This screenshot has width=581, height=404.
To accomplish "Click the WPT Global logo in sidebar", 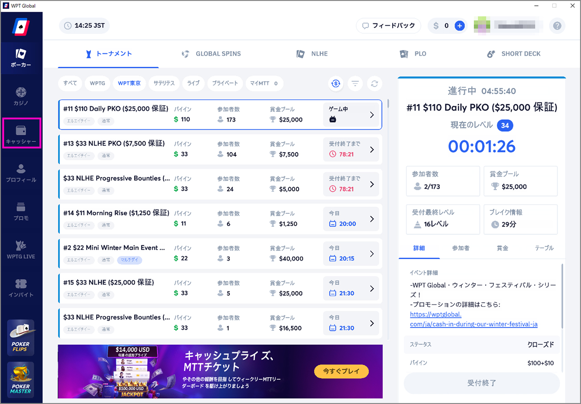I will 21,27.
